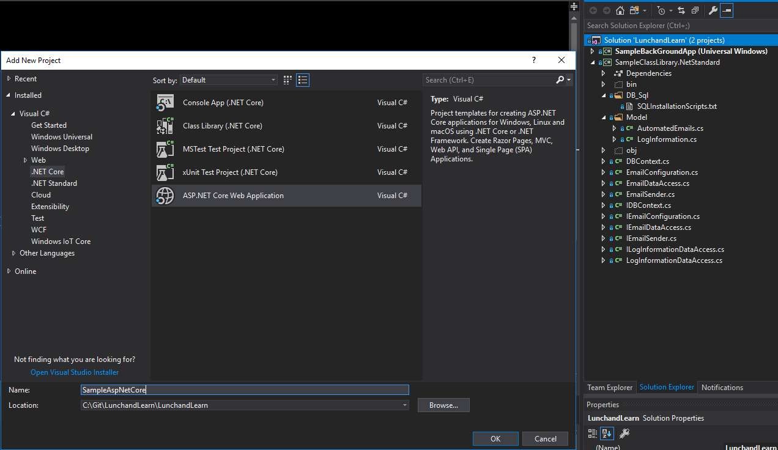Switch template list to medium icons list view

(303, 80)
